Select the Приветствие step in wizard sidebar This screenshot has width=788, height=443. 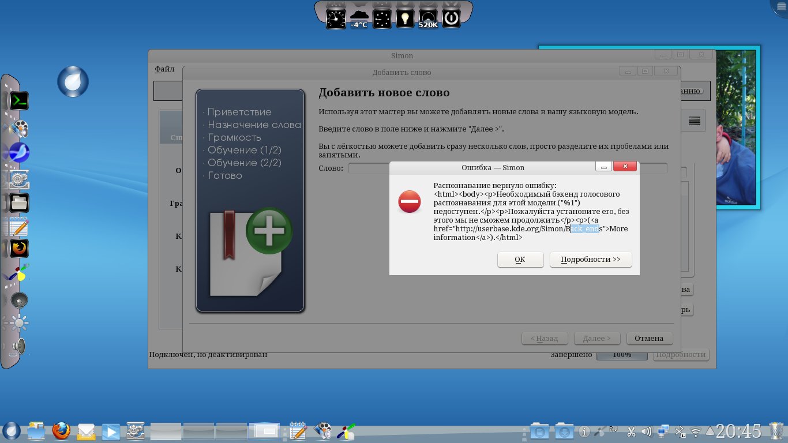tap(239, 112)
